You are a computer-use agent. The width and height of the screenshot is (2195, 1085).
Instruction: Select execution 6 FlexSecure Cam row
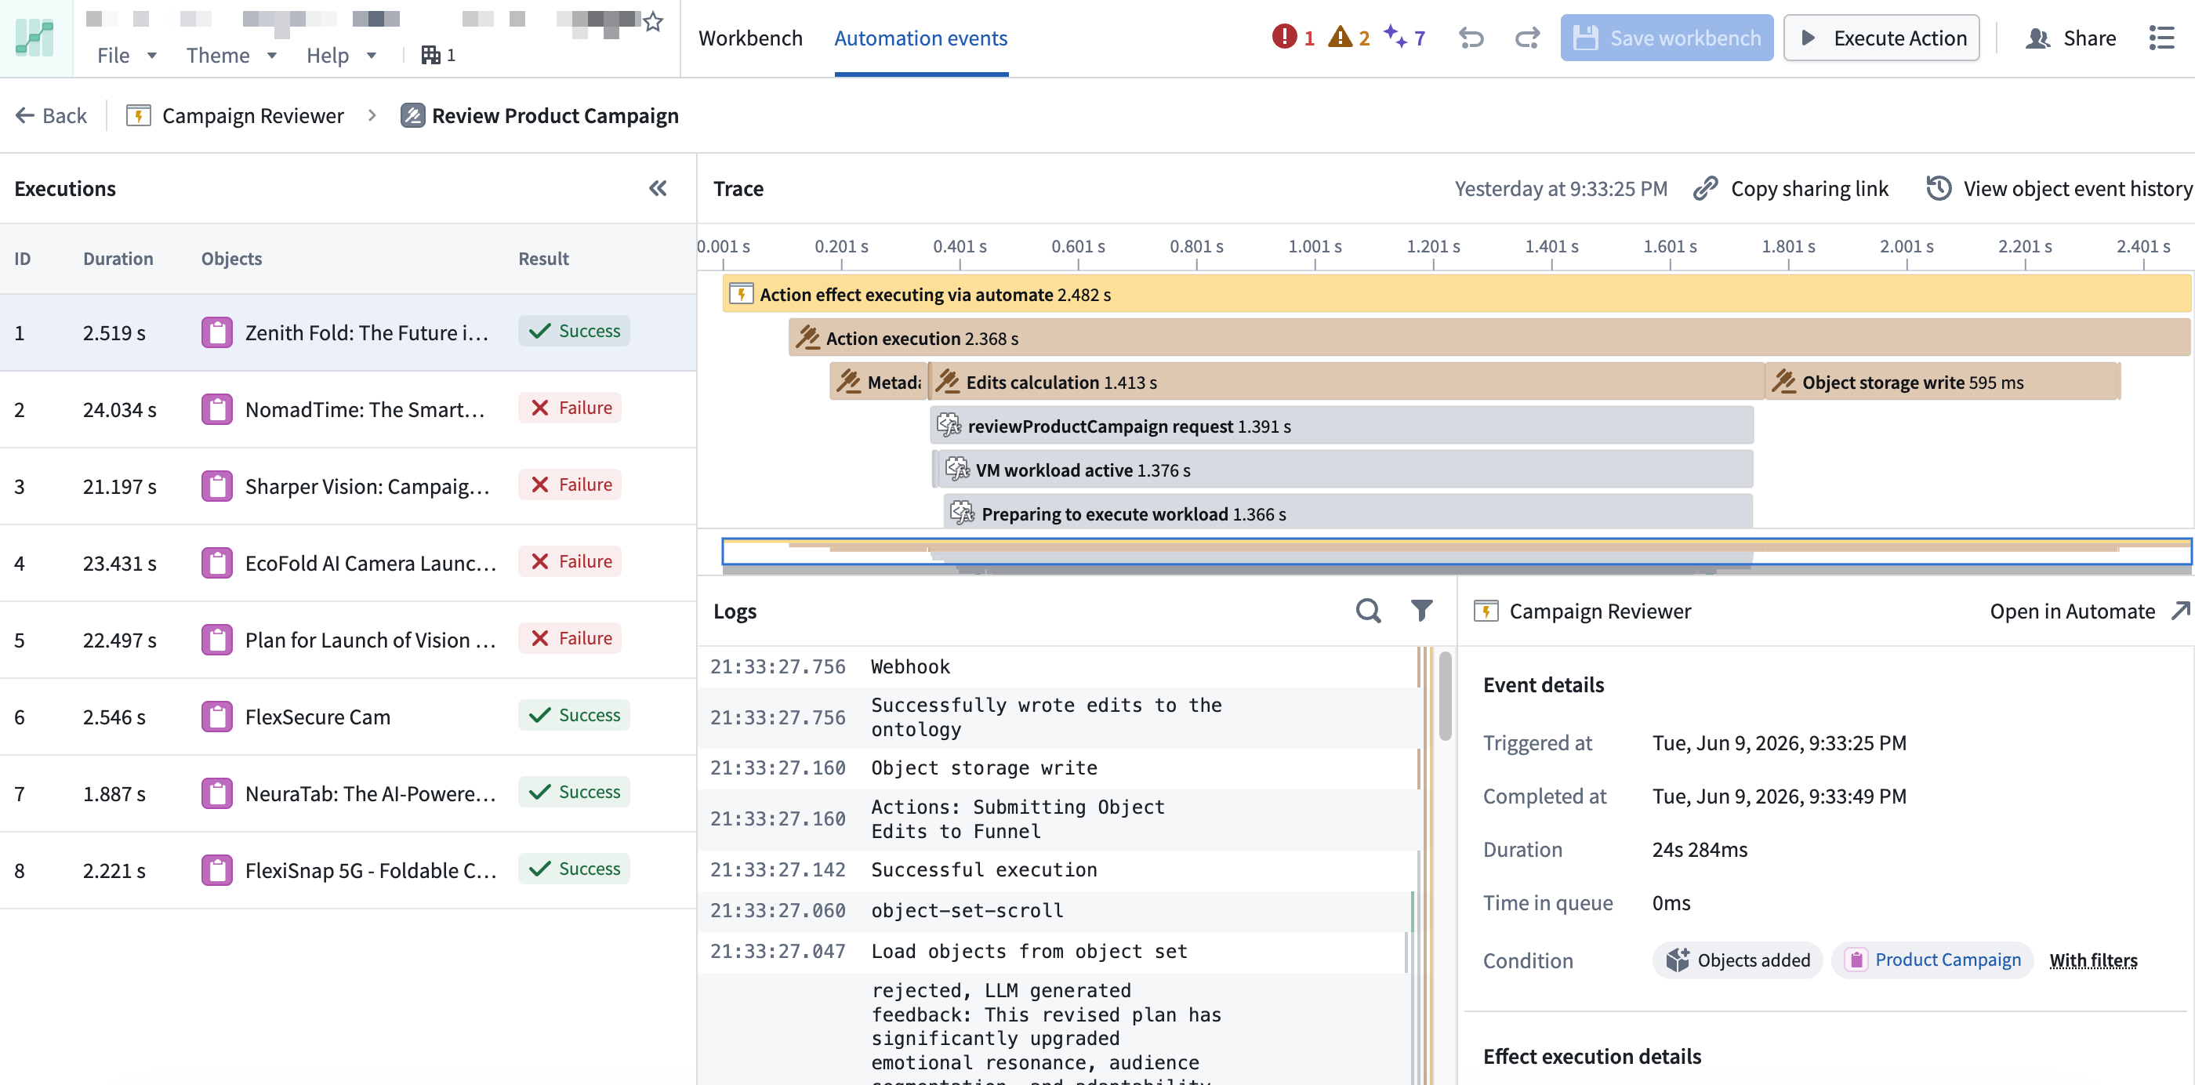[347, 716]
